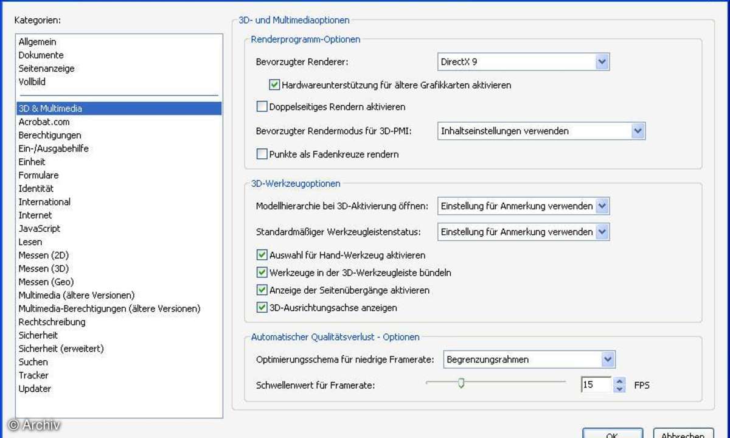Select Dokumente category
The width and height of the screenshot is (730, 438).
click(x=119, y=55)
